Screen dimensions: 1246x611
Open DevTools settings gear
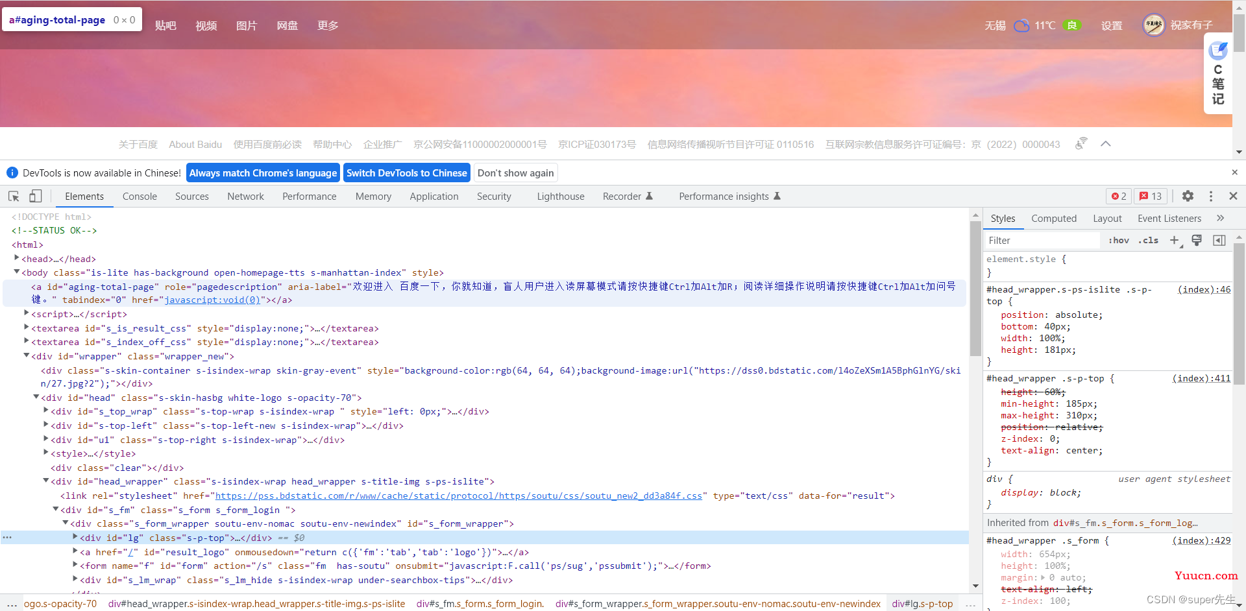tap(1188, 196)
